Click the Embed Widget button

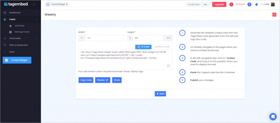click(17, 60)
